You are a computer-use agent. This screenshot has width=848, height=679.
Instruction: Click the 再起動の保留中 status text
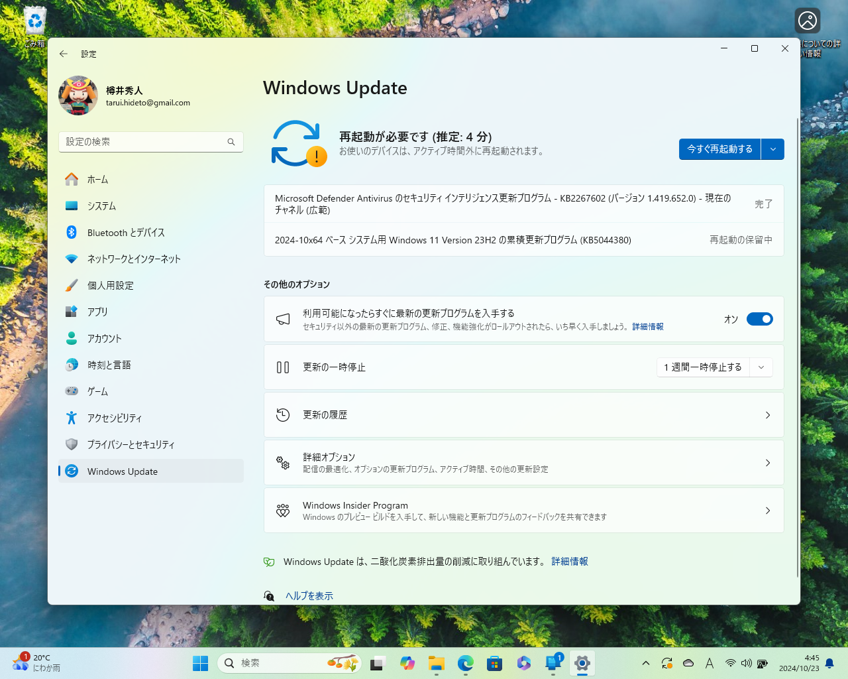pyautogui.click(x=741, y=240)
